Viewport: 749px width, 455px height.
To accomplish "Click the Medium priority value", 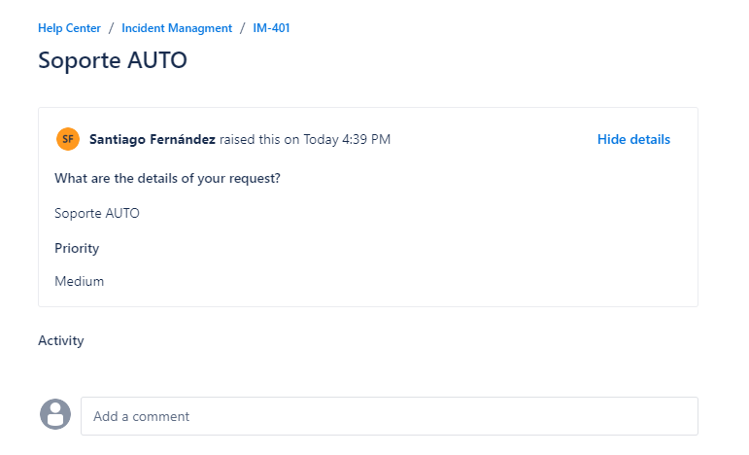I will coord(80,281).
